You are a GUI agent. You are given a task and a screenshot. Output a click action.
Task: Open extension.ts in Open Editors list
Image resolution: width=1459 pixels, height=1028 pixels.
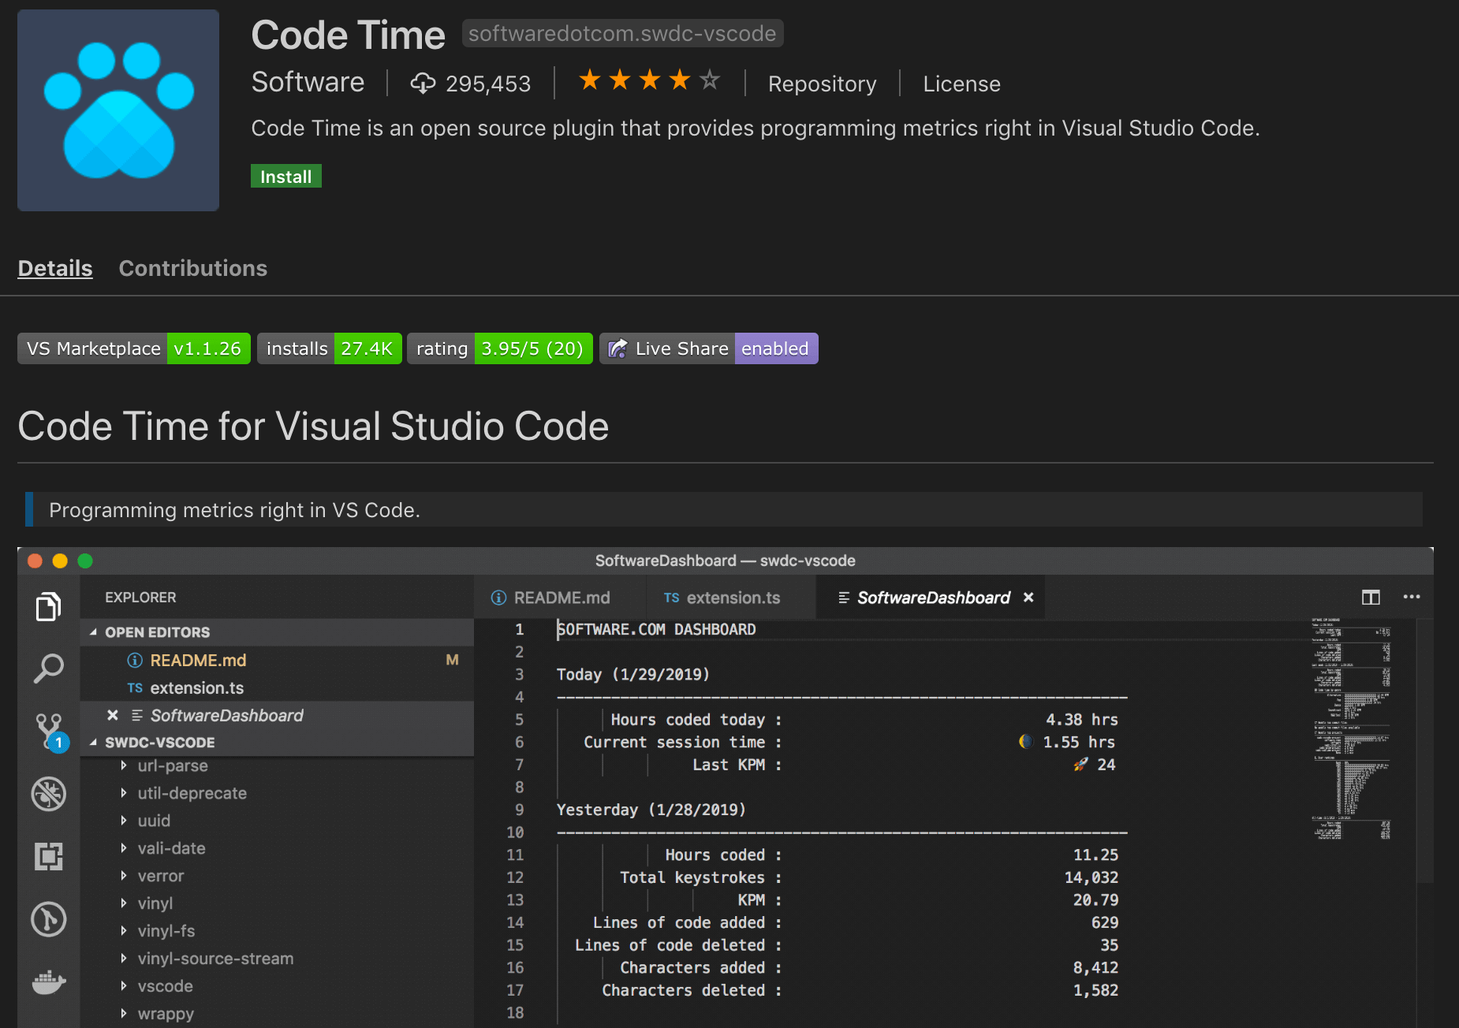[277, 687]
